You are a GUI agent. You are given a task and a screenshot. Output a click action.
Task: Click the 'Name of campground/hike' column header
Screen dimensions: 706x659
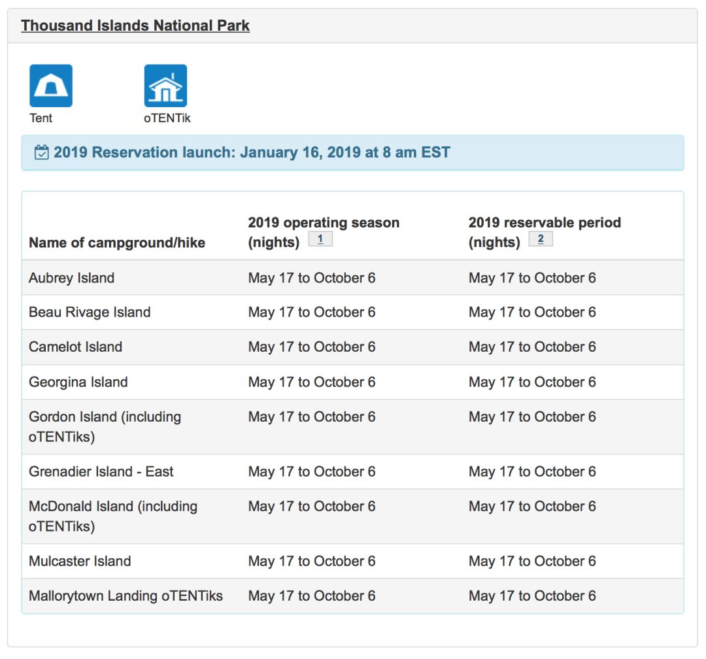117,243
